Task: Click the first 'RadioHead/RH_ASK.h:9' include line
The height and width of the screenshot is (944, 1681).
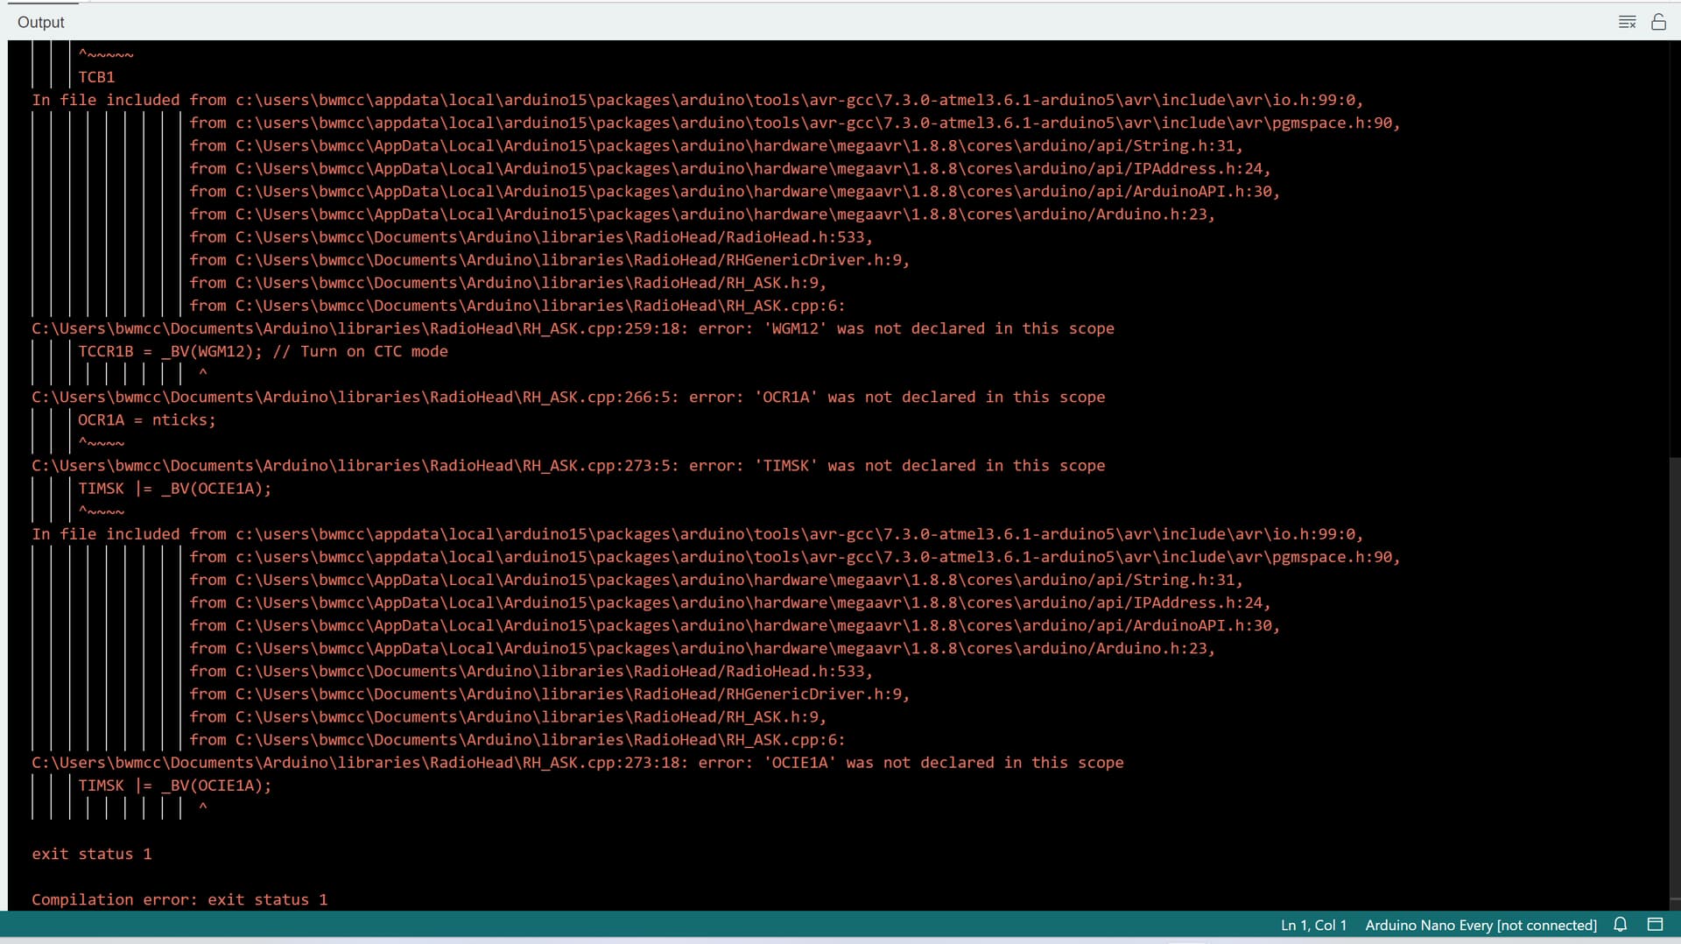Action: tap(508, 283)
